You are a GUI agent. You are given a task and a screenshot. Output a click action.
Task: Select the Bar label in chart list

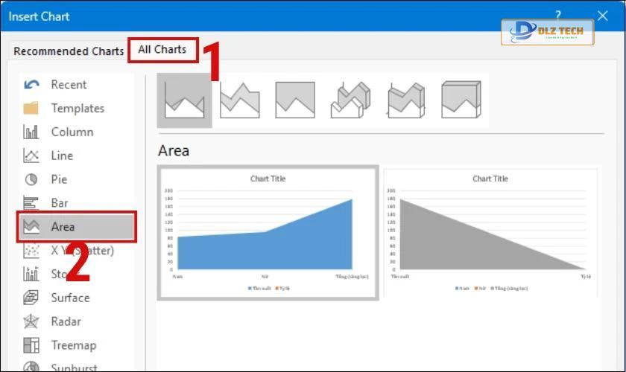[60, 203]
